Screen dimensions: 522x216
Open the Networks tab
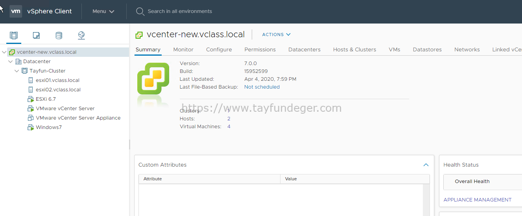467,50
